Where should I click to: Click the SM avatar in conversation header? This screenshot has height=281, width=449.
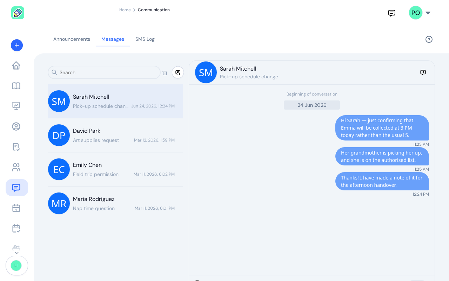point(206,72)
